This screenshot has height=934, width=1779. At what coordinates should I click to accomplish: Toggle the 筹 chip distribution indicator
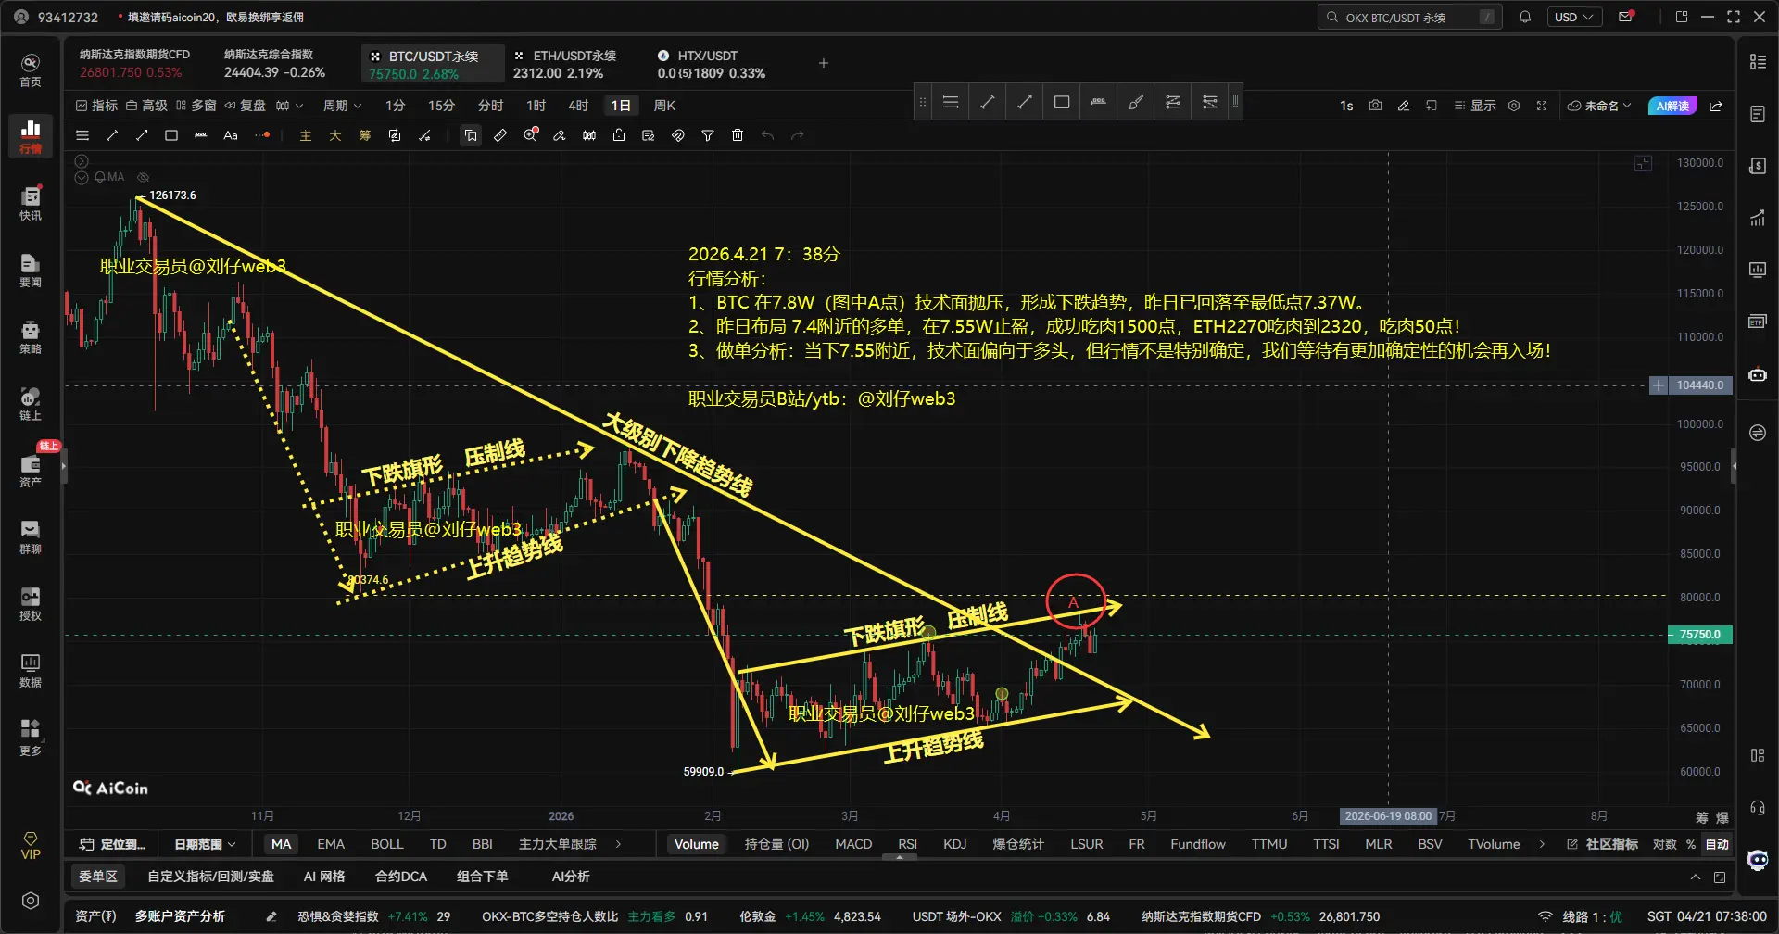click(x=365, y=135)
